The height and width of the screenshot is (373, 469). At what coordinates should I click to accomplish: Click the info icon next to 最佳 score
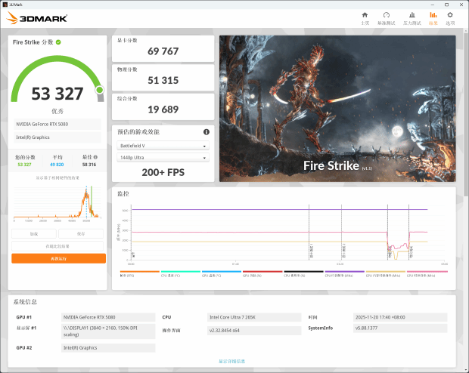tap(96, 157)
